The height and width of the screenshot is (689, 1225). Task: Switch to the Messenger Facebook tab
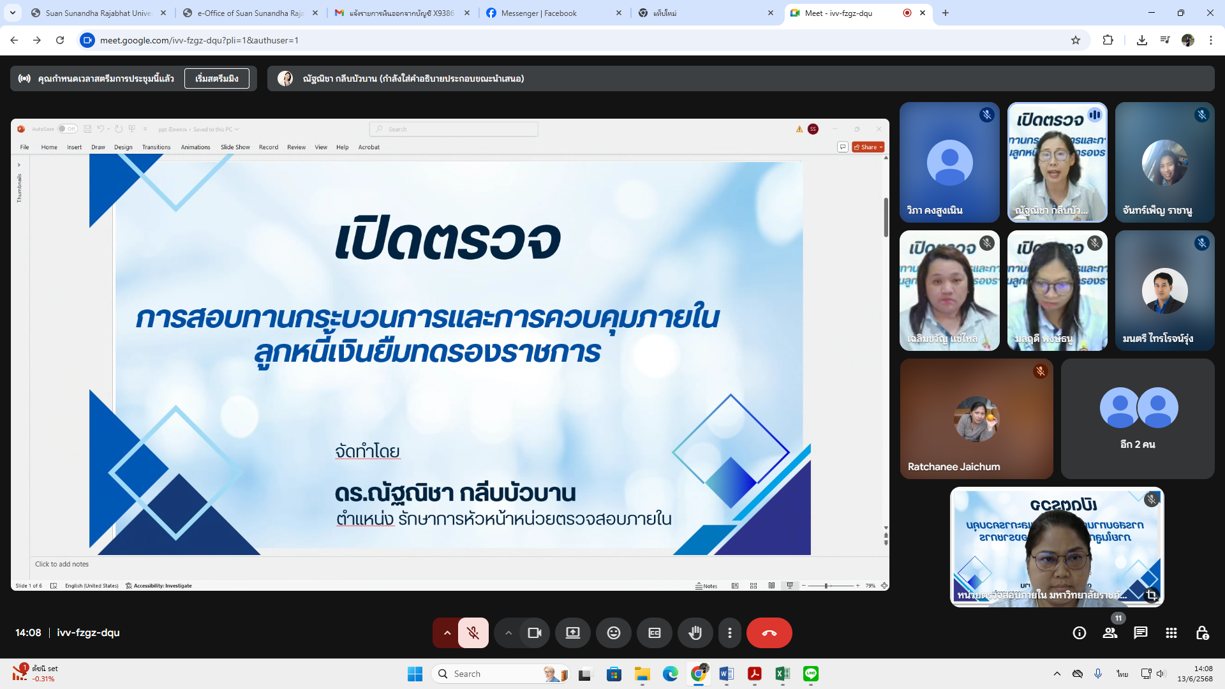pyautogui.click(x=539, y=13)
